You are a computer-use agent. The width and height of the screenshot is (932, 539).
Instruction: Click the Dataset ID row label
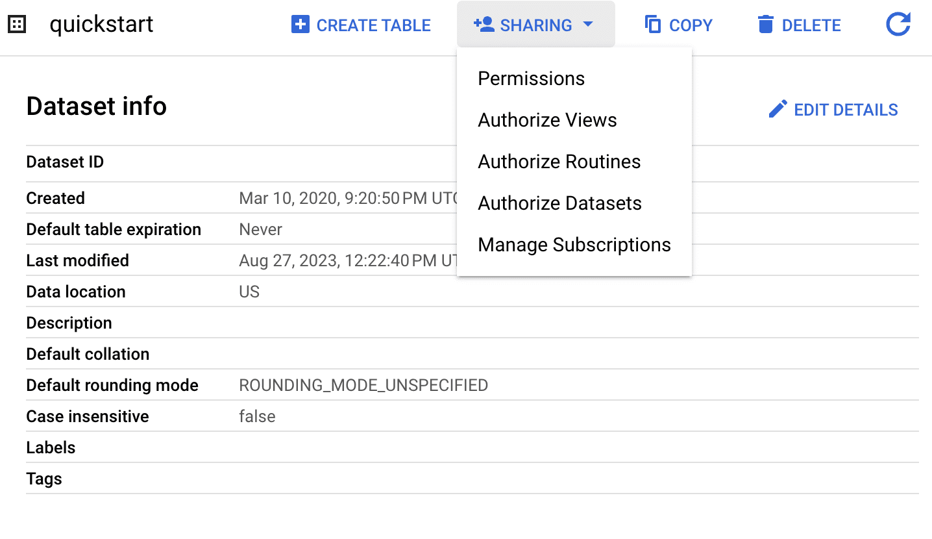point(65,162)
